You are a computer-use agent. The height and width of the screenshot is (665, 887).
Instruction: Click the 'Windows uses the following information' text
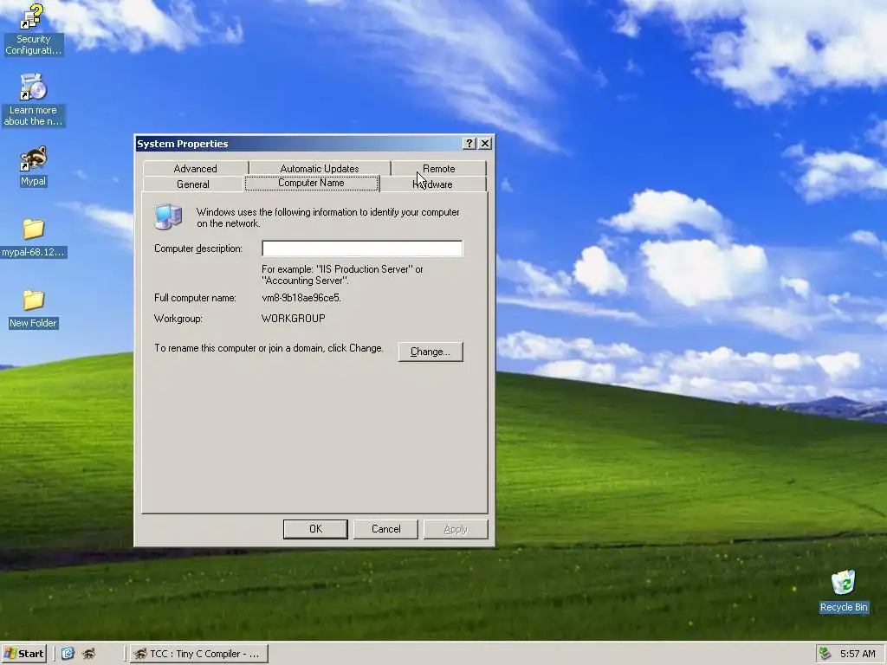(328, 217)
